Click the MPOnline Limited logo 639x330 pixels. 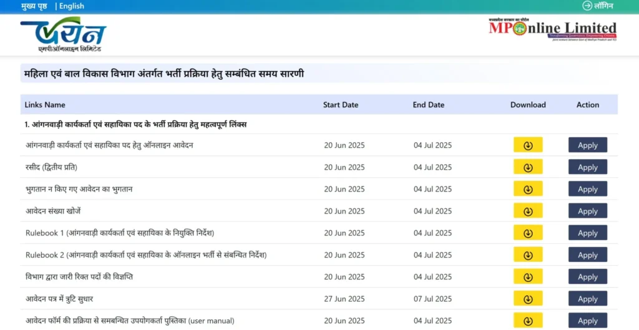click(553, 29)
